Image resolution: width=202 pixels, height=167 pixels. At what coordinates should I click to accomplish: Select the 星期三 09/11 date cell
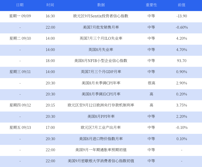[x=20, y=72]
